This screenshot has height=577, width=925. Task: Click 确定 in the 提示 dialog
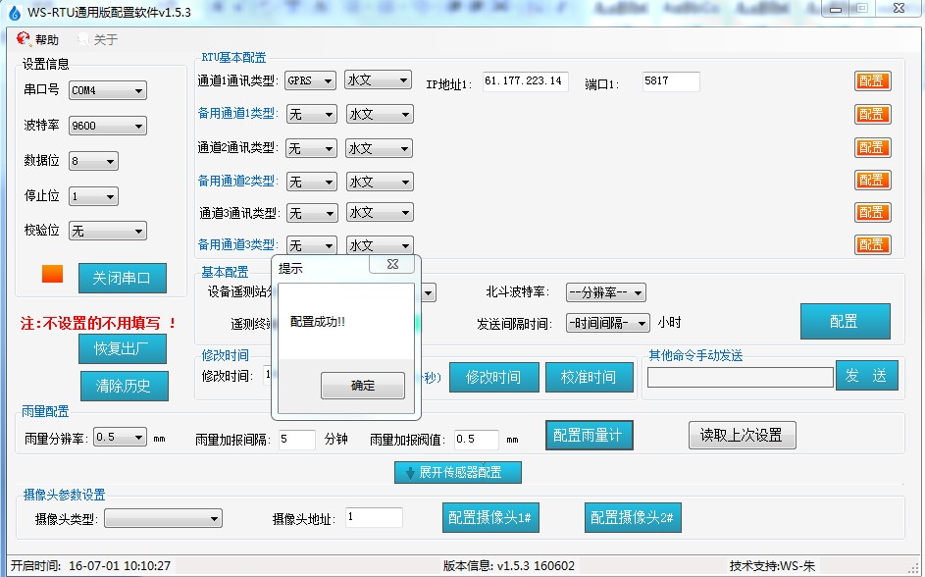[363, 386]
